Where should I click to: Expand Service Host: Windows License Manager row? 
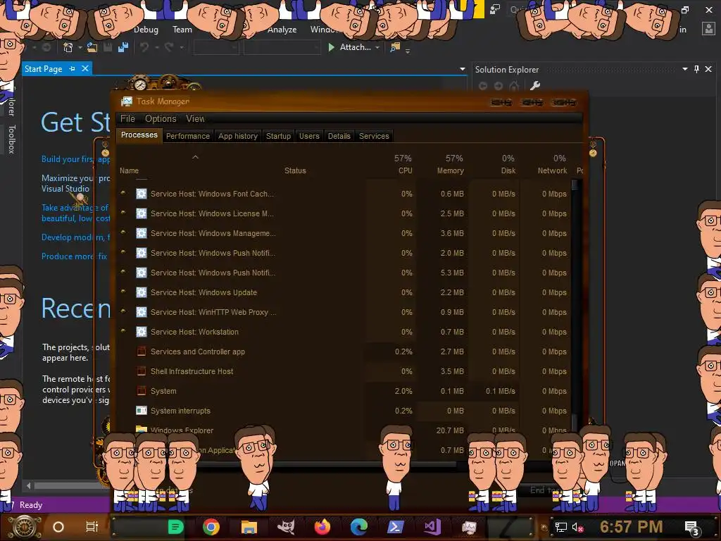(123, 213)
